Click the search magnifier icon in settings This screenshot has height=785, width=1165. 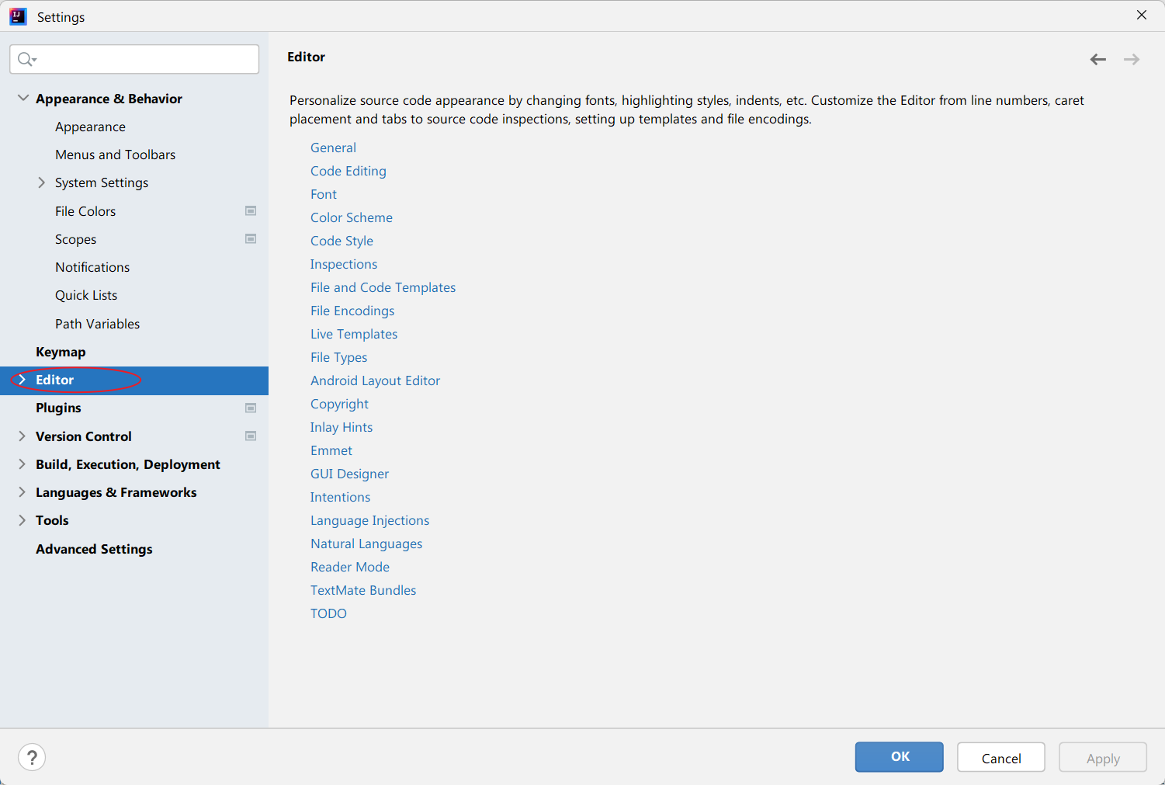click(x=27, y=59)
